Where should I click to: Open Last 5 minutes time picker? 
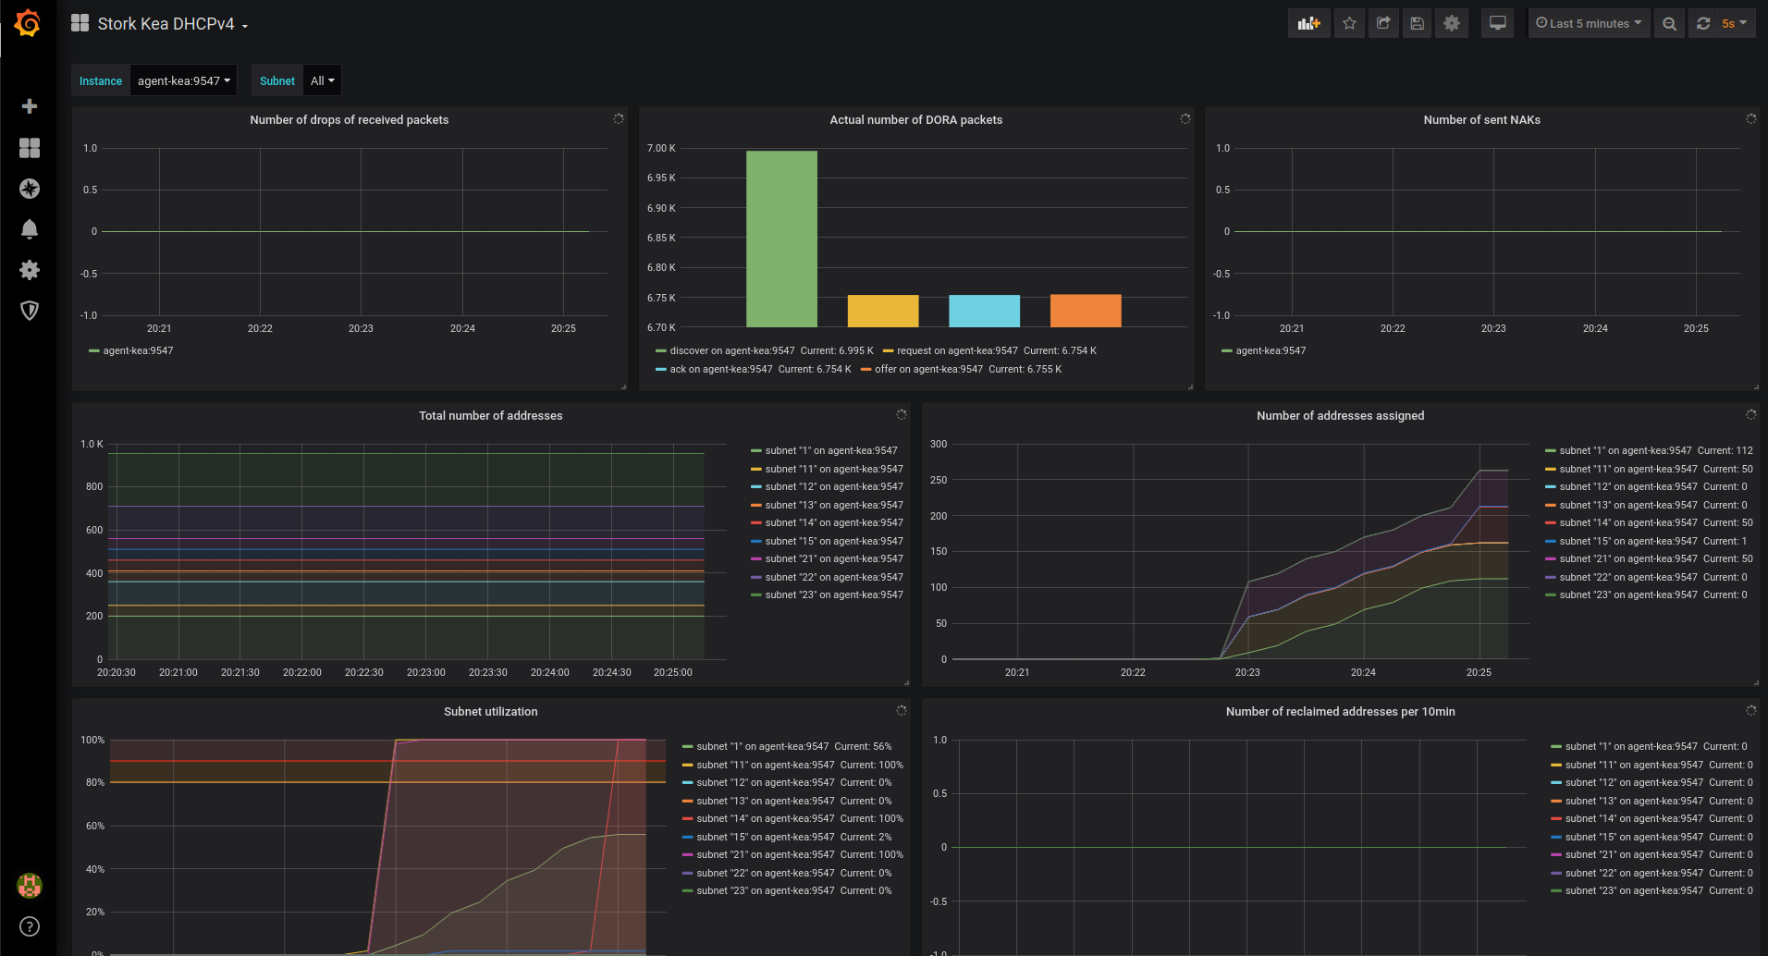tap(1589, 24)
